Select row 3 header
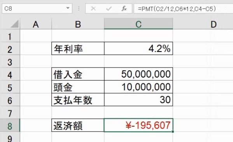The image size is (233, 142). 10,61
